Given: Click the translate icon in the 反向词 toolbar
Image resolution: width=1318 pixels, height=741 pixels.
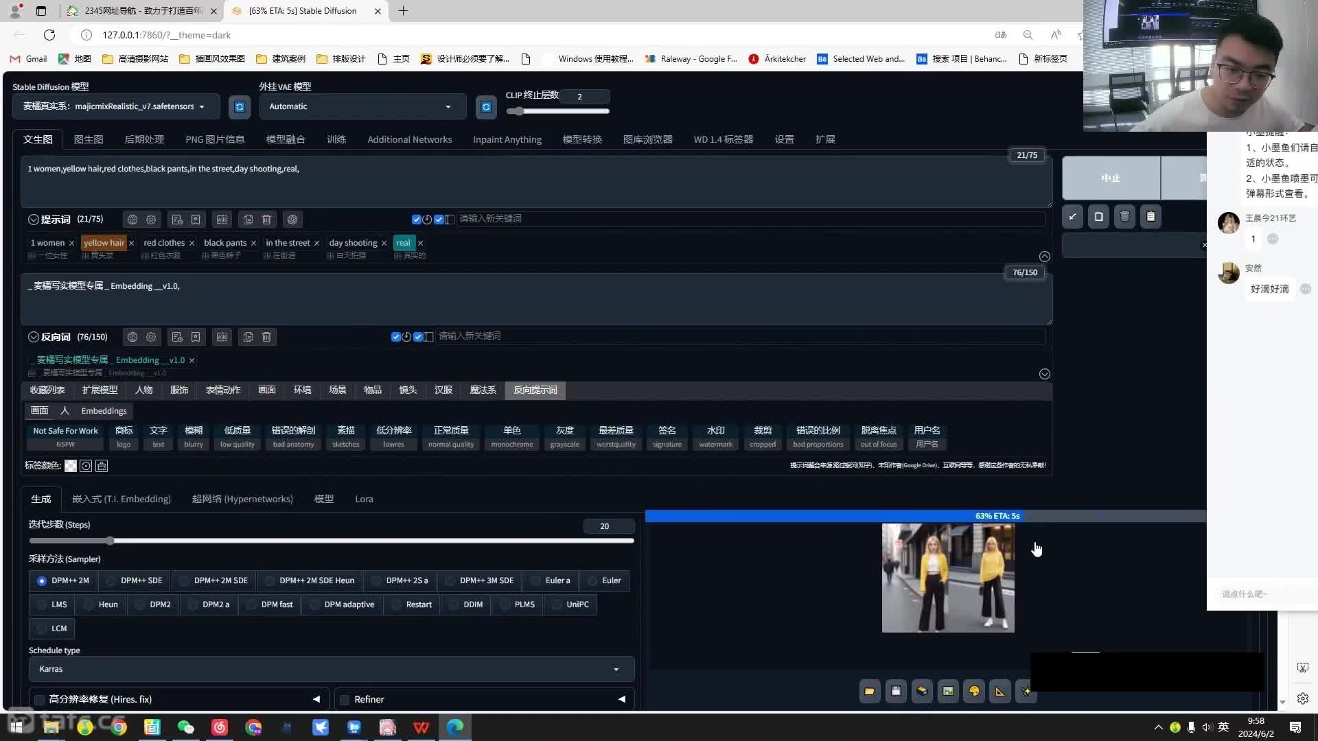Looking at the screenshot, I should 222,337.
